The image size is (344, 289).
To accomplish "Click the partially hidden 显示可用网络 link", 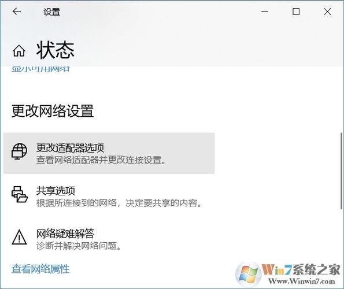I will click(40, 69).
